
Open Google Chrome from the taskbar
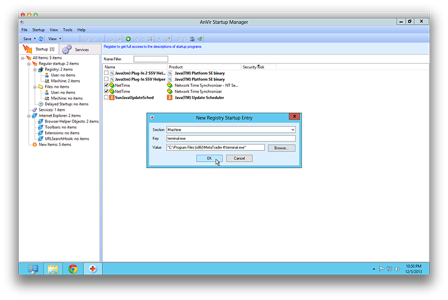point(72,269)
